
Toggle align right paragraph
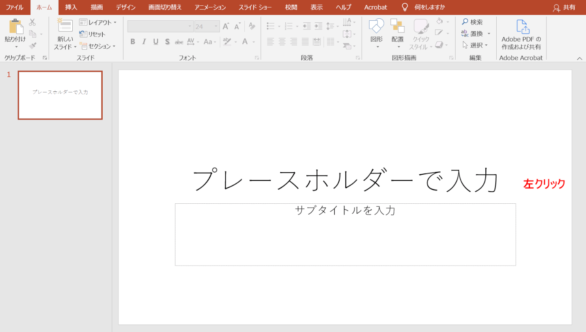click(x=294, y=41)
